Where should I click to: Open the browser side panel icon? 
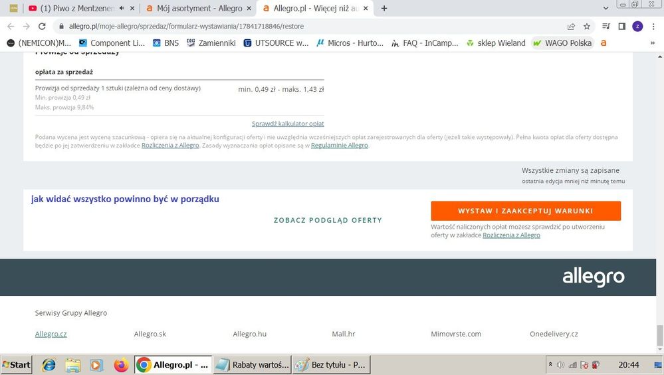click(x=621, y=27)
